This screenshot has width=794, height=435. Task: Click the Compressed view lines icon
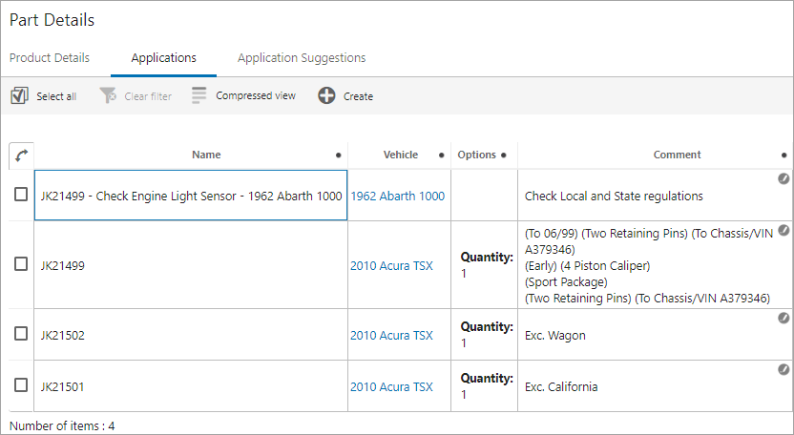point(199,95)
